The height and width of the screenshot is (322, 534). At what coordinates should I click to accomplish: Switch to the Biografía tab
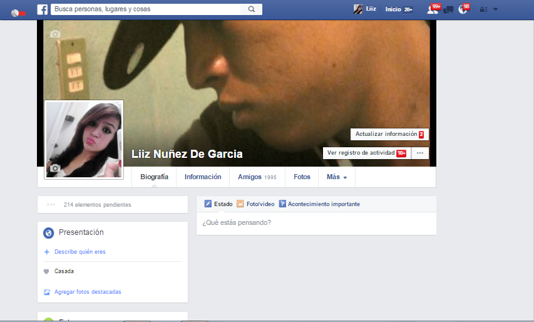(x=154, y=177)
